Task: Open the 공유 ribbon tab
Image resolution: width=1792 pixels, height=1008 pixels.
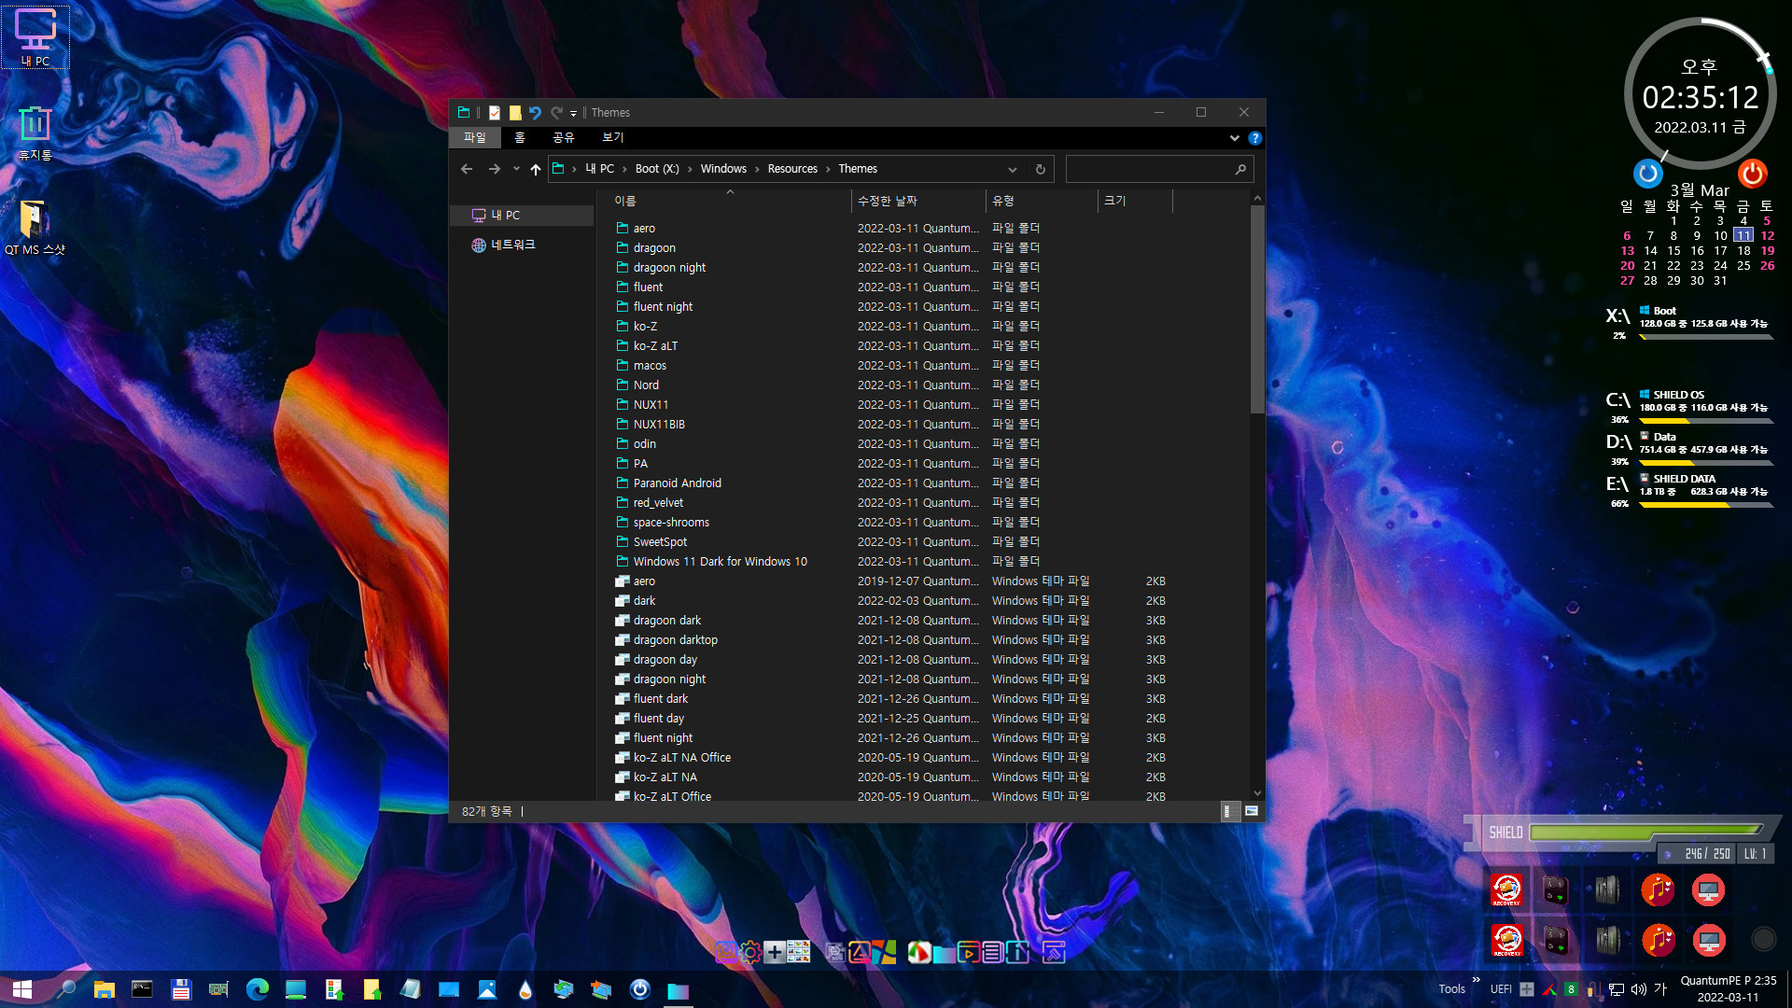Action: (x=564, y=138)
